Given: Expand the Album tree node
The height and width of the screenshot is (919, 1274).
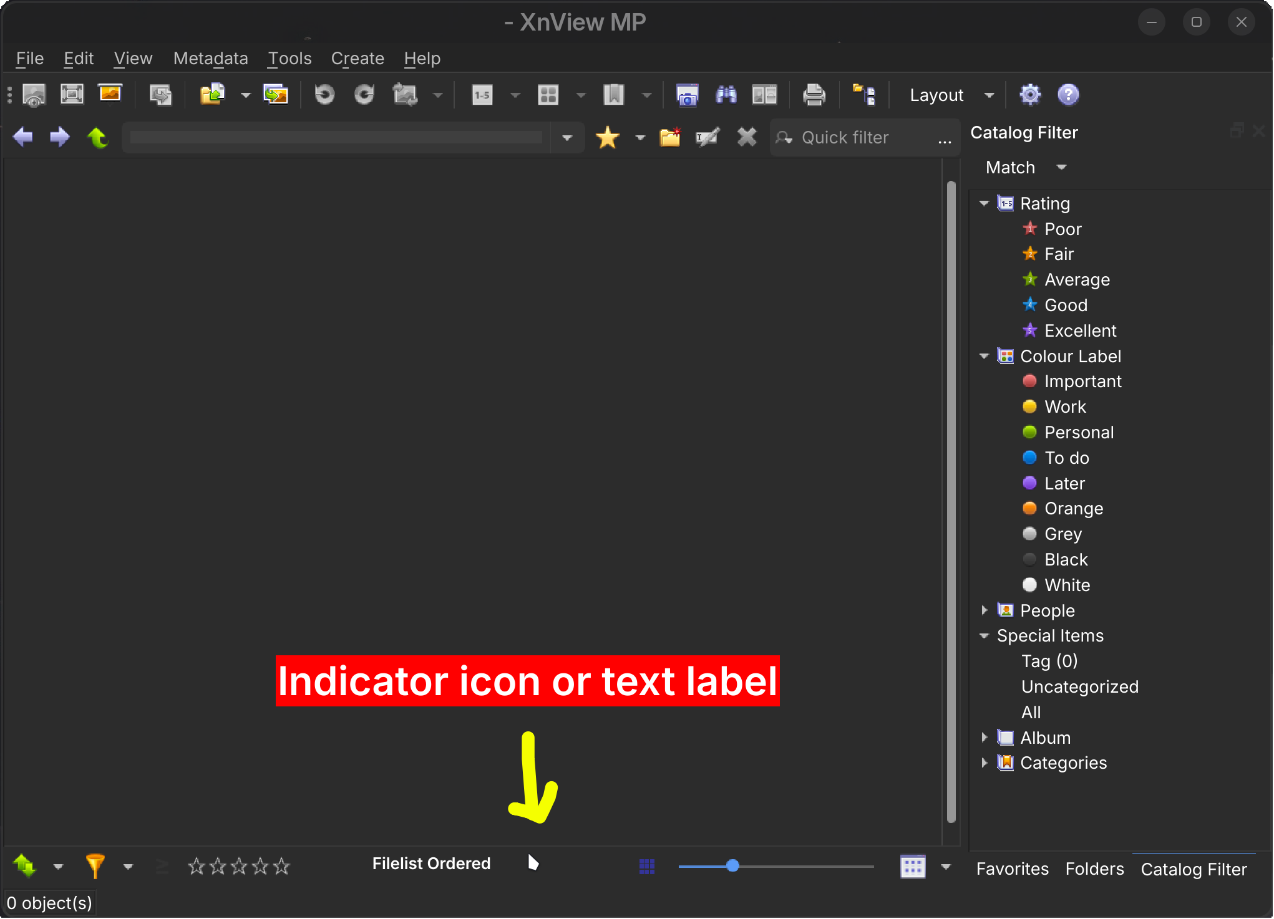Looking at the screenshot, I should 985,738.
